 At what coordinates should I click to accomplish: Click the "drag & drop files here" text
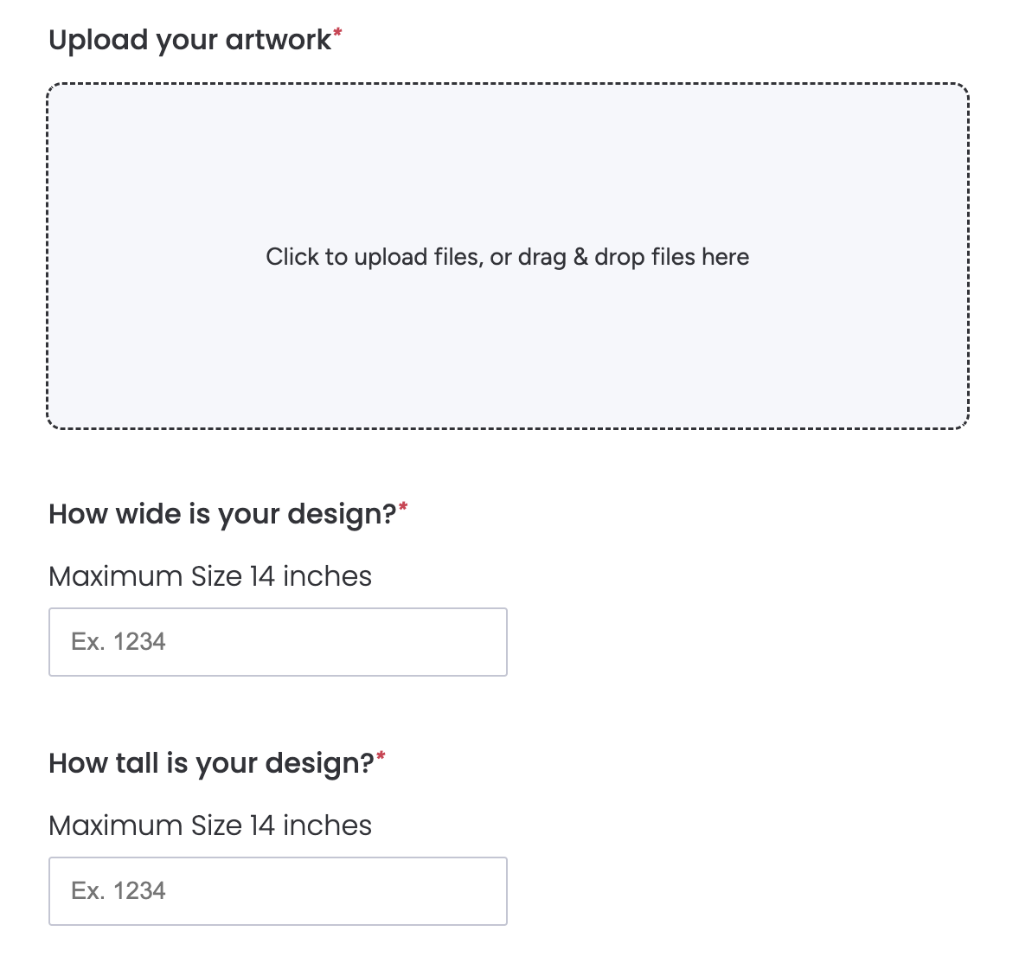click(x=634, y=257)
